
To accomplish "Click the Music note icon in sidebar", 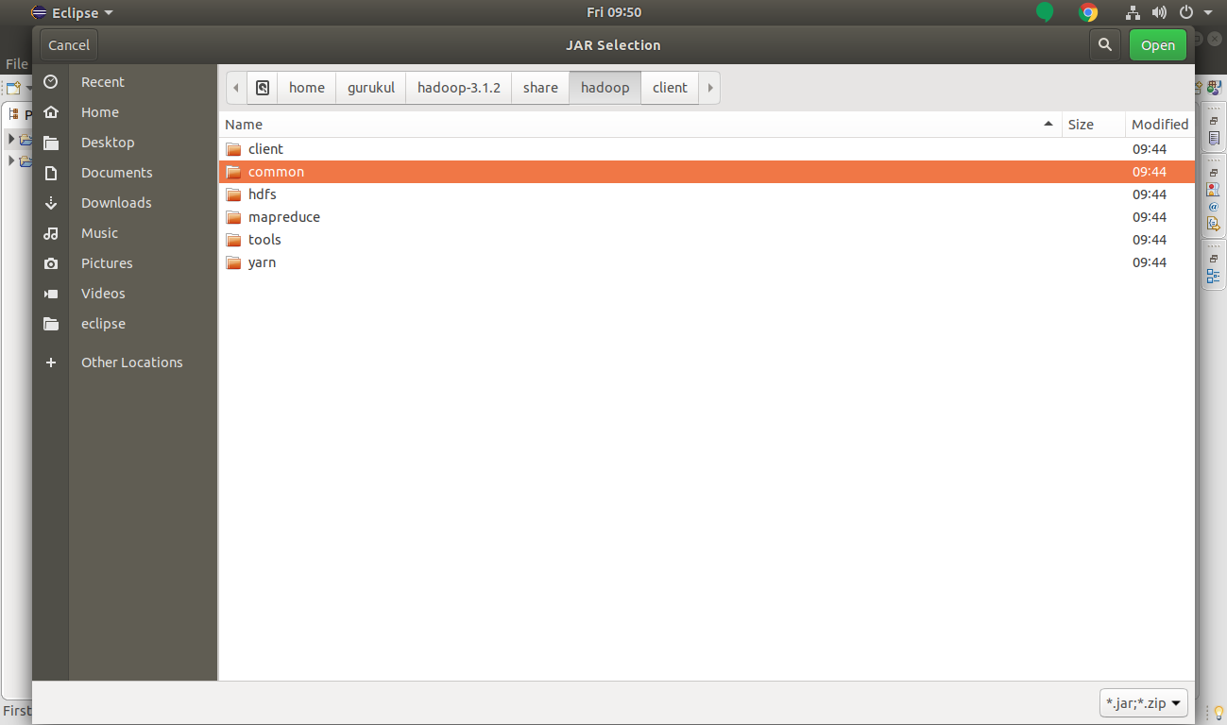I will pos(51,233).
